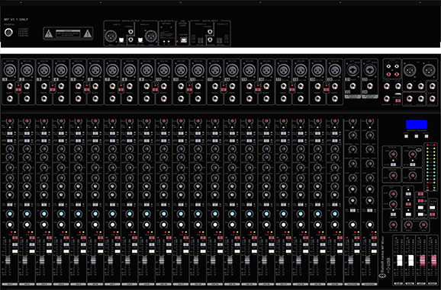Click the upper coaxial jack in digital input

coord(210,32)
